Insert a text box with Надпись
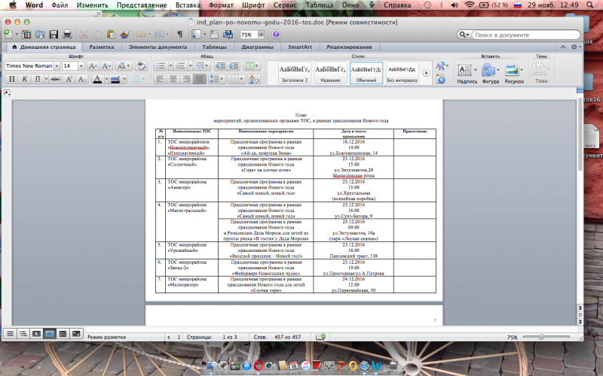This screenshot has height=376, width=603. point(467,71)
